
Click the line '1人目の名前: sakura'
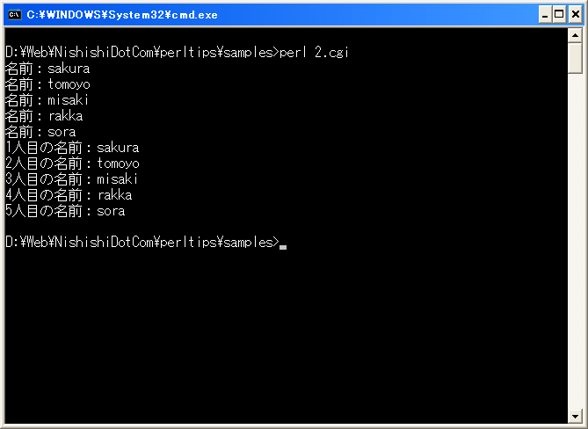coord(72,148)
